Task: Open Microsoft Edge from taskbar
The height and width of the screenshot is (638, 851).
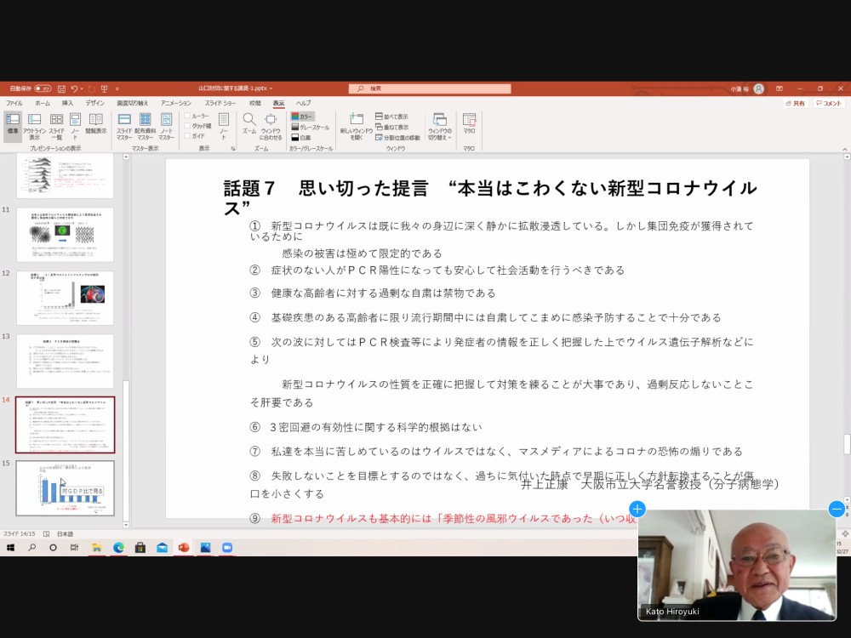Action: tap(118, 547)
